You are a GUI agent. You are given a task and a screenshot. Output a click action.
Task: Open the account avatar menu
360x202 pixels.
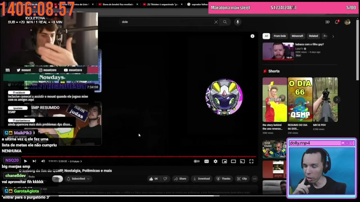pyautogui.click(x=347, y=22)
